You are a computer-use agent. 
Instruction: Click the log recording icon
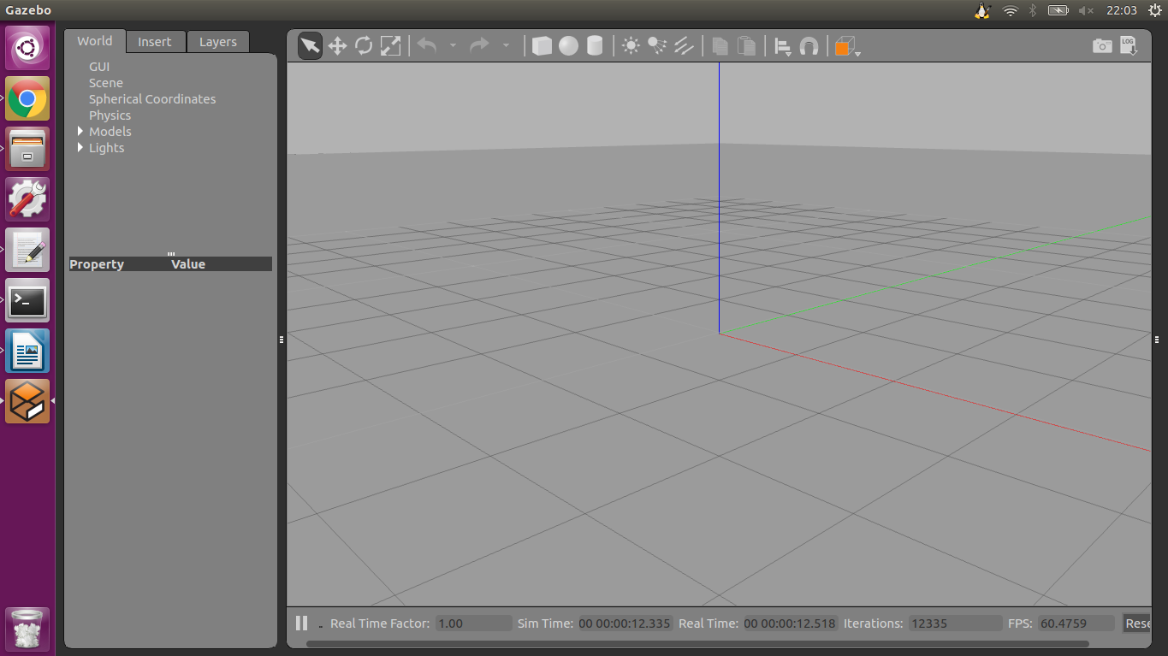[x=1129, y=45]
